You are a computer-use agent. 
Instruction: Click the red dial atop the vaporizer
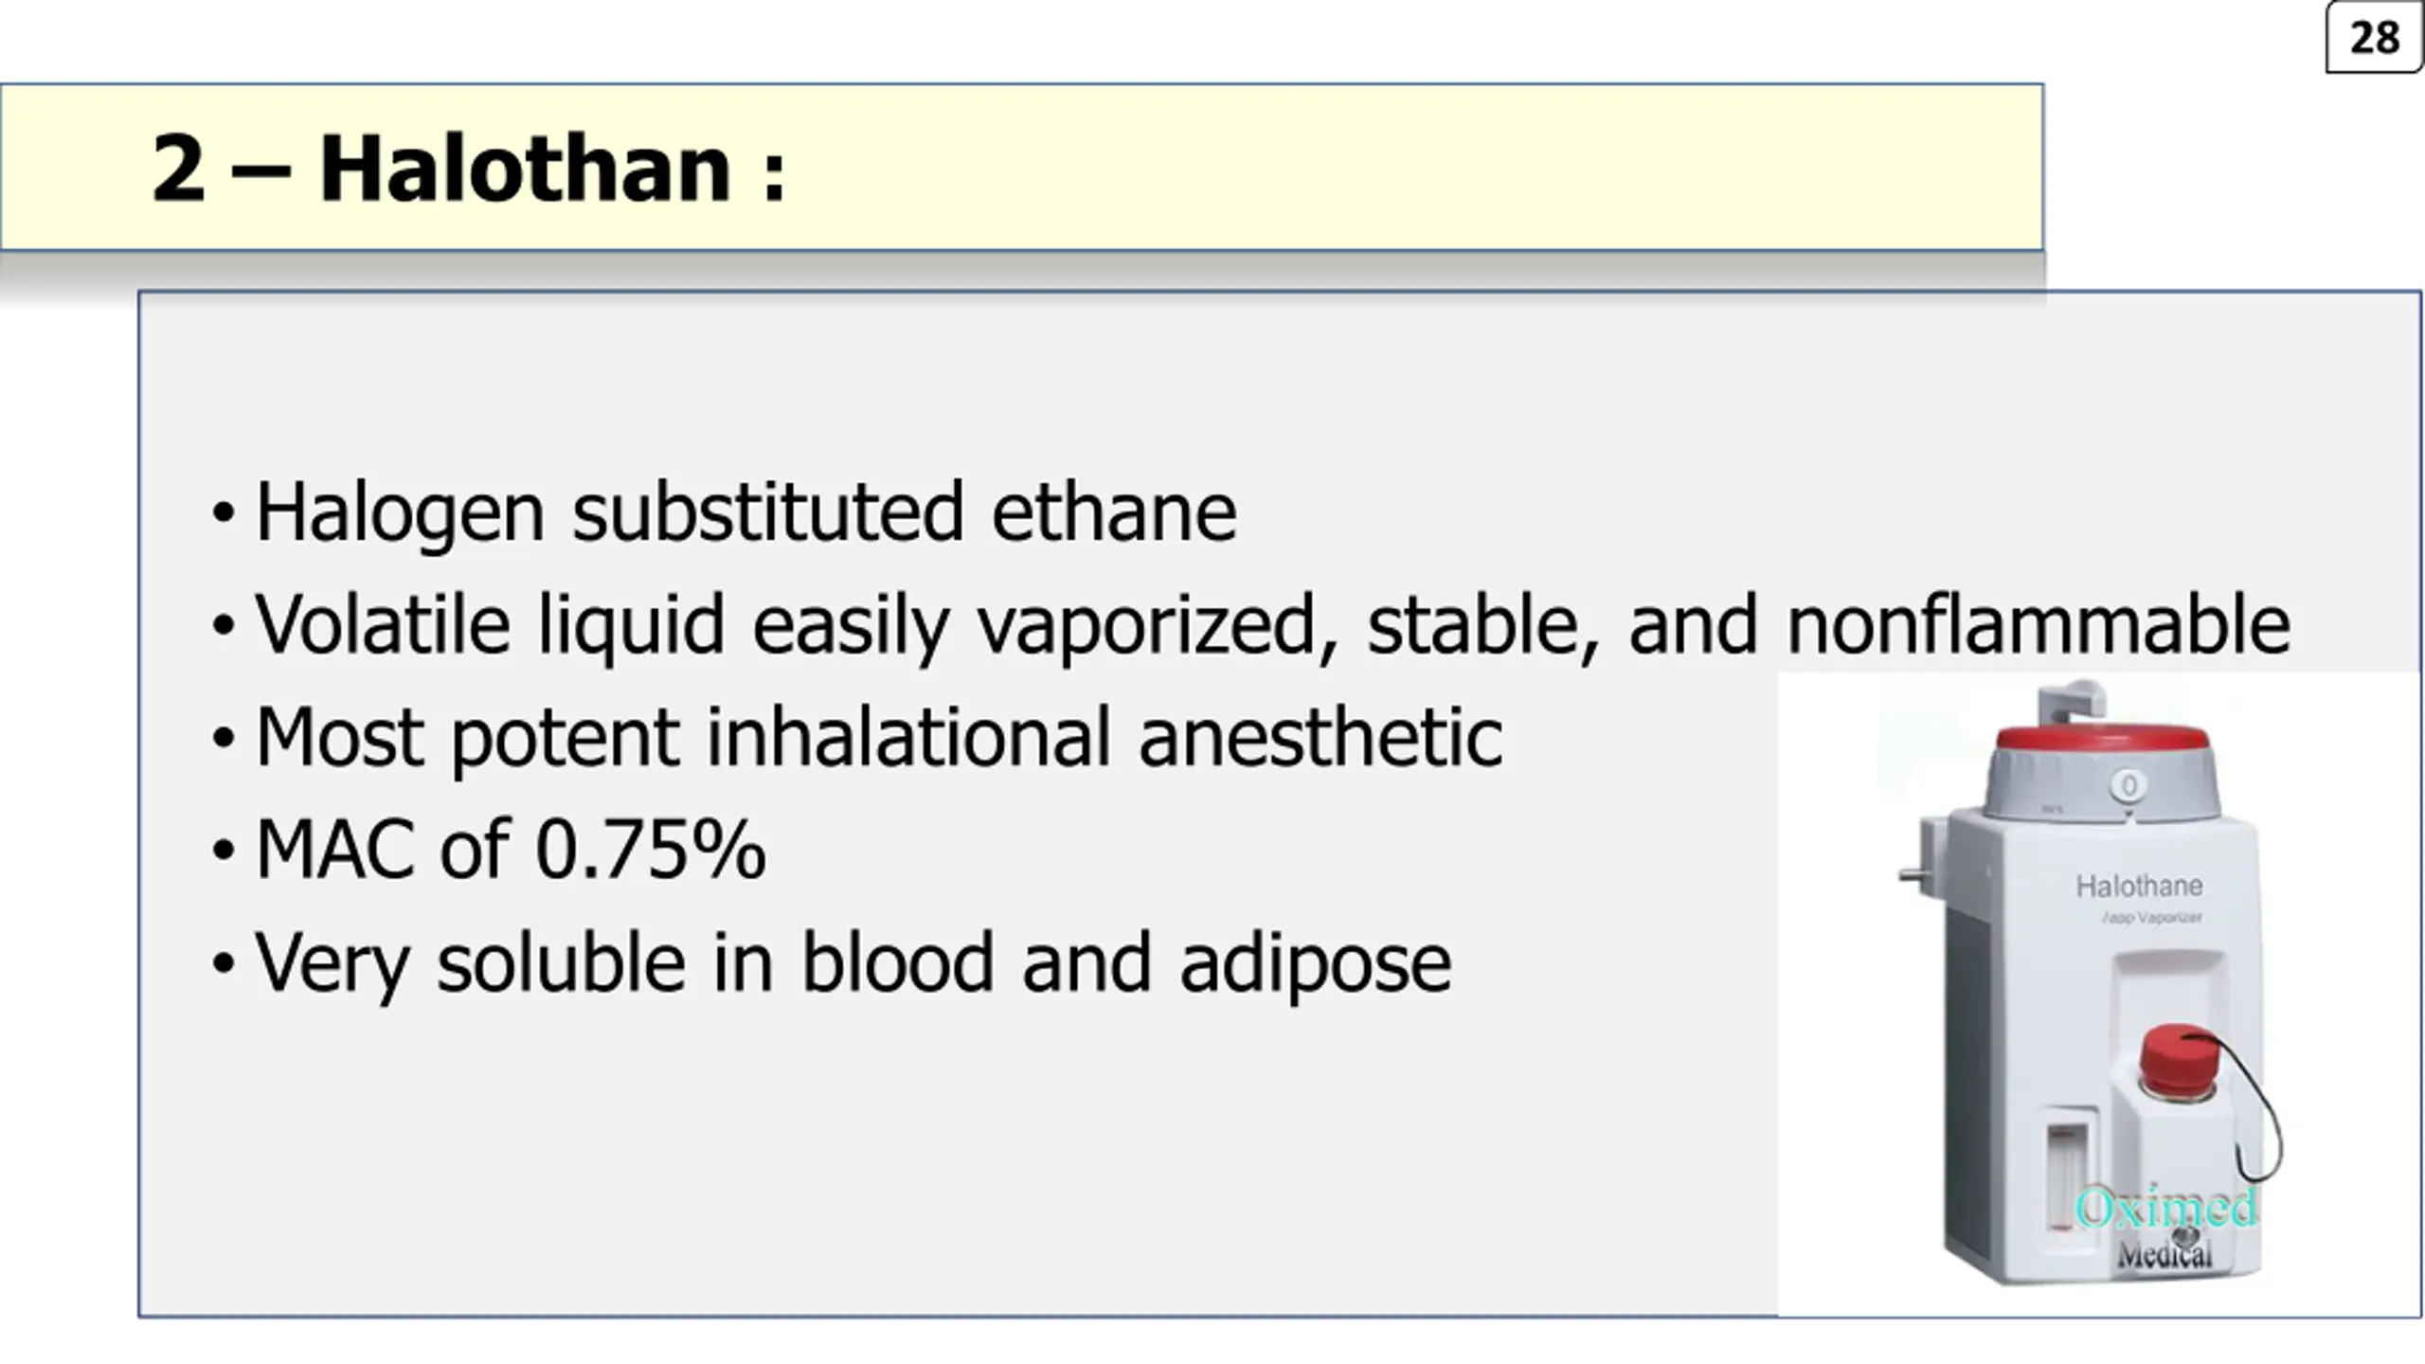(2102, 739)
